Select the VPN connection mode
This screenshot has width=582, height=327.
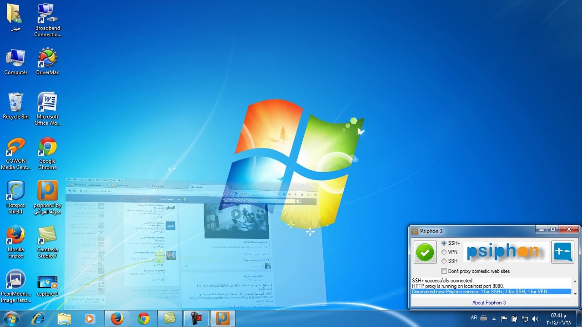pyautogui.click(x=450, y=252)
